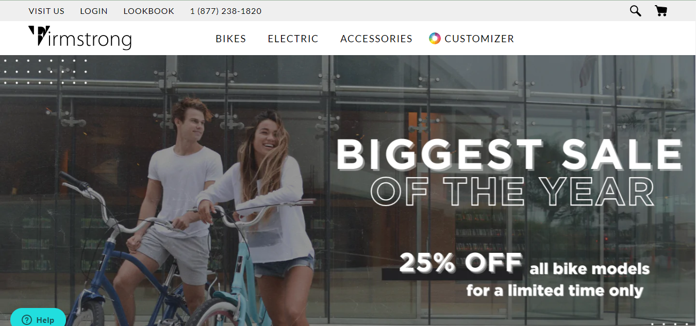This screenshot has width=696, height=326.
Task: Call the 1 (877) 238-1820 number link
Action: click(x=226, y=11)
